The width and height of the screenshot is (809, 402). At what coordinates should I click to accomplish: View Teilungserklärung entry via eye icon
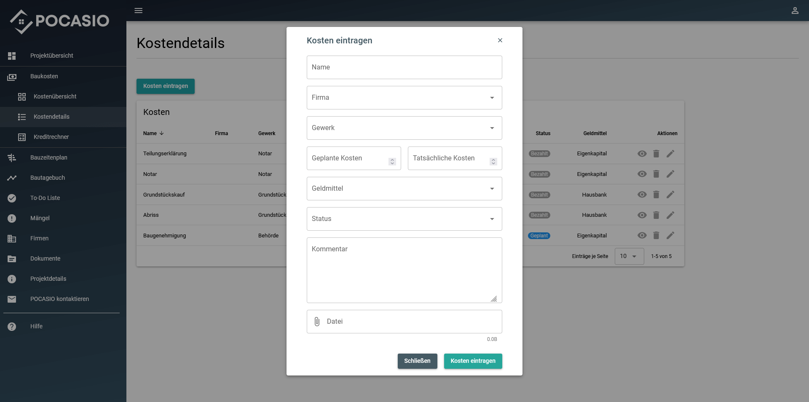coord(642,154)
